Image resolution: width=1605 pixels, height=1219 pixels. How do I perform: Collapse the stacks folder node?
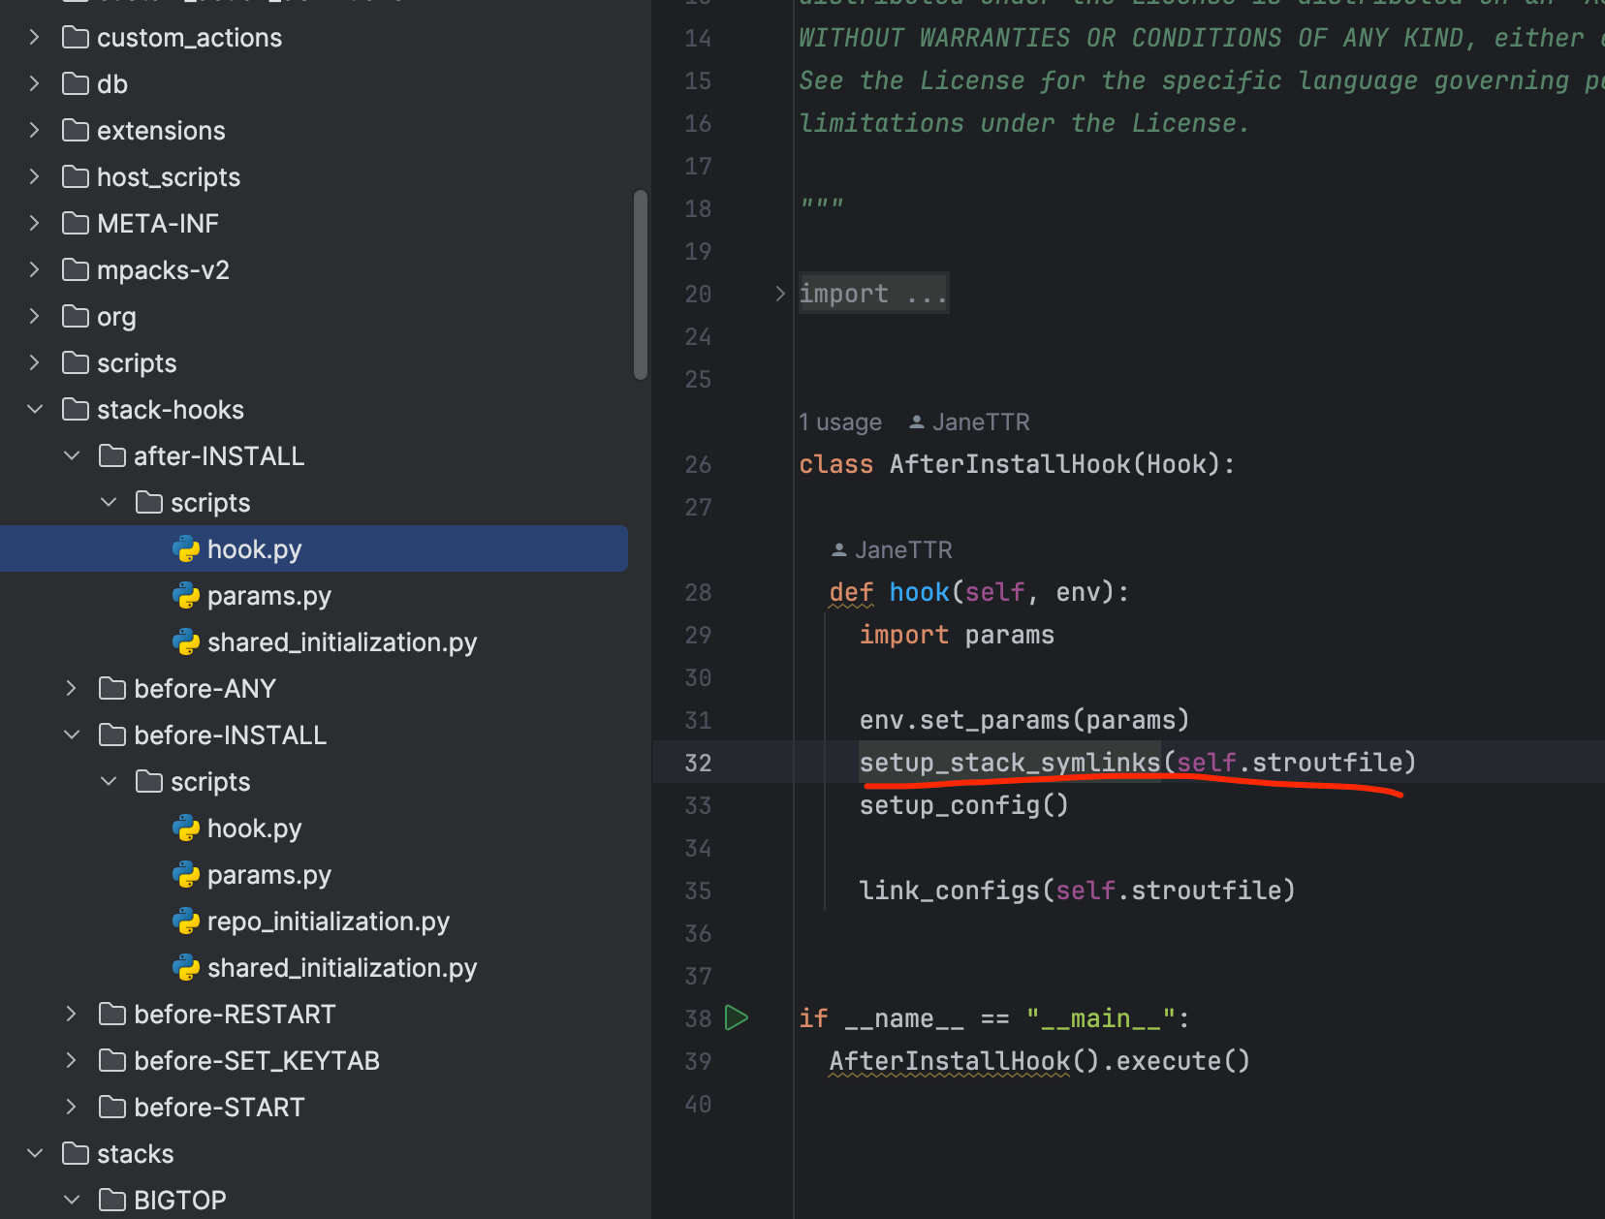(35, 1154)
